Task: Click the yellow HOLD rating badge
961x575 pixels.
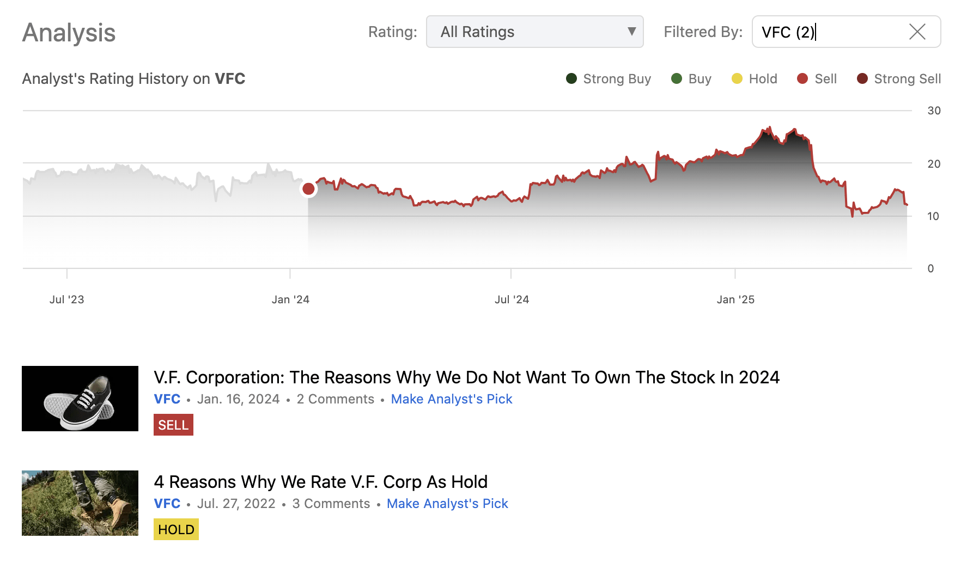Action: (x=176, y=529)
